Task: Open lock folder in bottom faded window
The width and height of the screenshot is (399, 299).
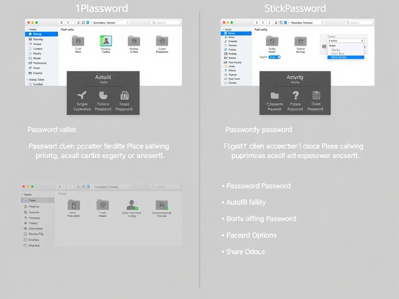Action: 74,205
